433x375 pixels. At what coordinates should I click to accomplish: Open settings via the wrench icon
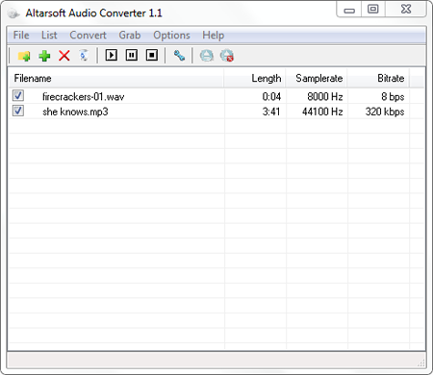click(x=179, y=56)
